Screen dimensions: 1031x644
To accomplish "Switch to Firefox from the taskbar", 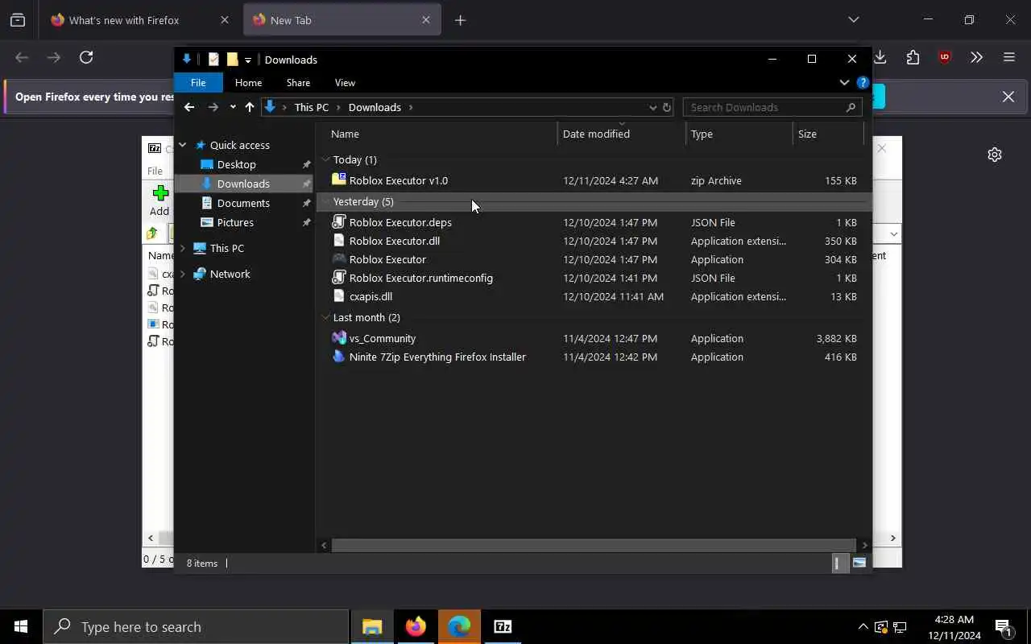I will (x=416, y=626).
